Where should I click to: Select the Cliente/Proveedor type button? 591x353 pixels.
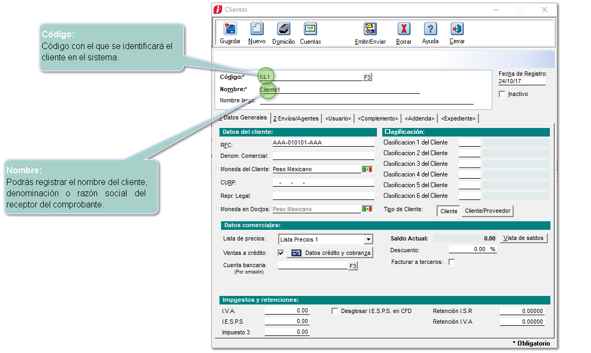[487, 211]
